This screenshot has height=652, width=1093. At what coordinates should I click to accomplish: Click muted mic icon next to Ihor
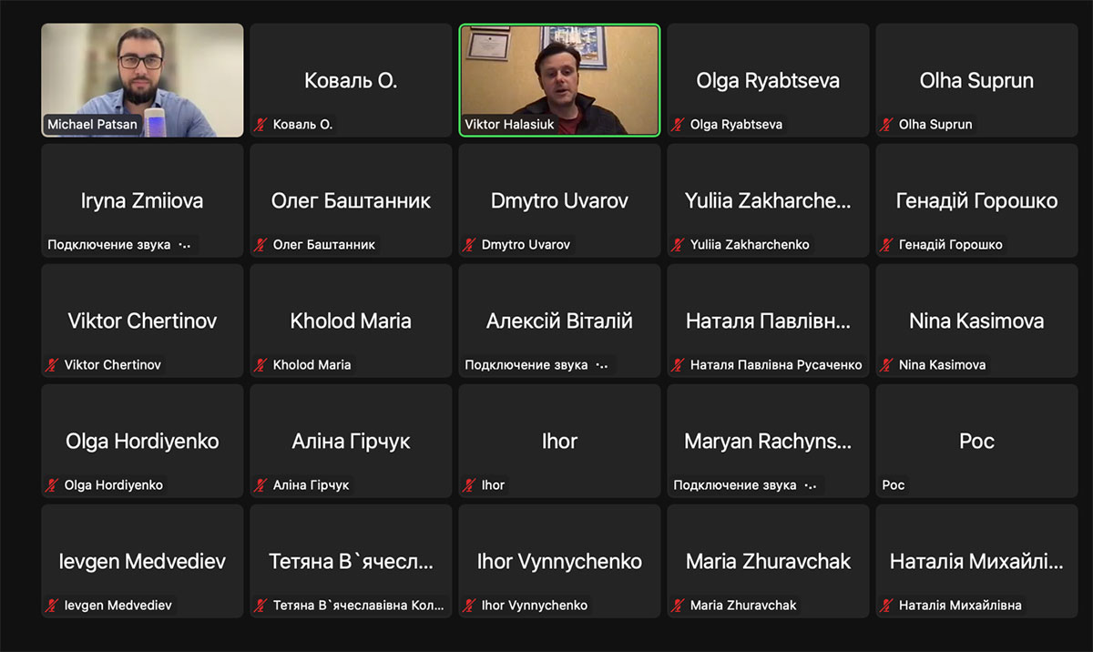click(x=469, y=485)
